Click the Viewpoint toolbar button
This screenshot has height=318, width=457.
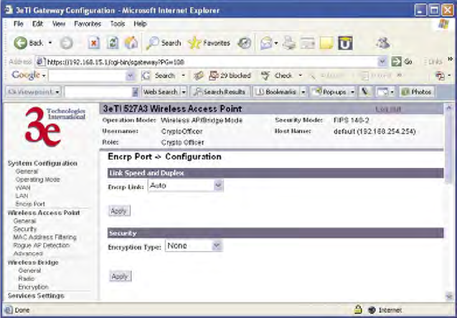pos(33,91)
